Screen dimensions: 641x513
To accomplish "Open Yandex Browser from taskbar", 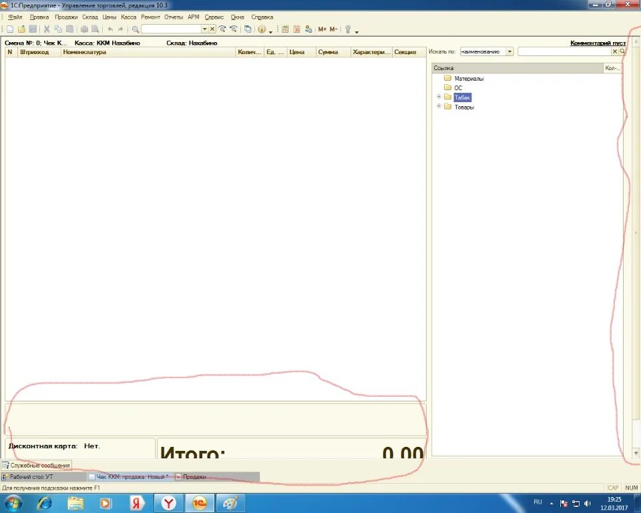I will pyautogui.click(x=169, y=503).
